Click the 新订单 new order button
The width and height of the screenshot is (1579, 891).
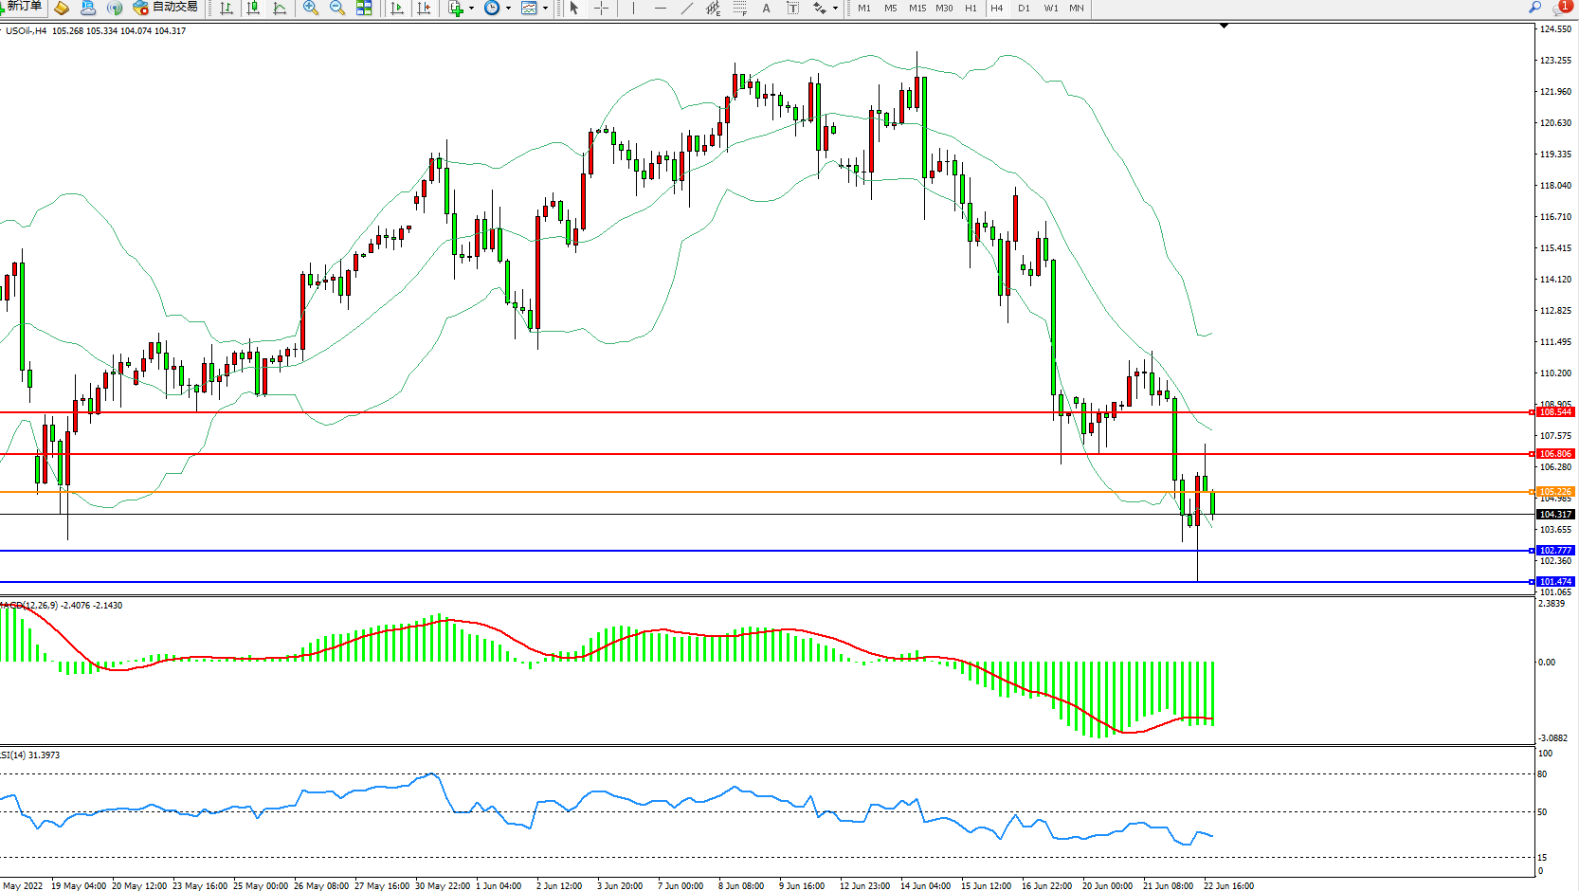[23, 7]
